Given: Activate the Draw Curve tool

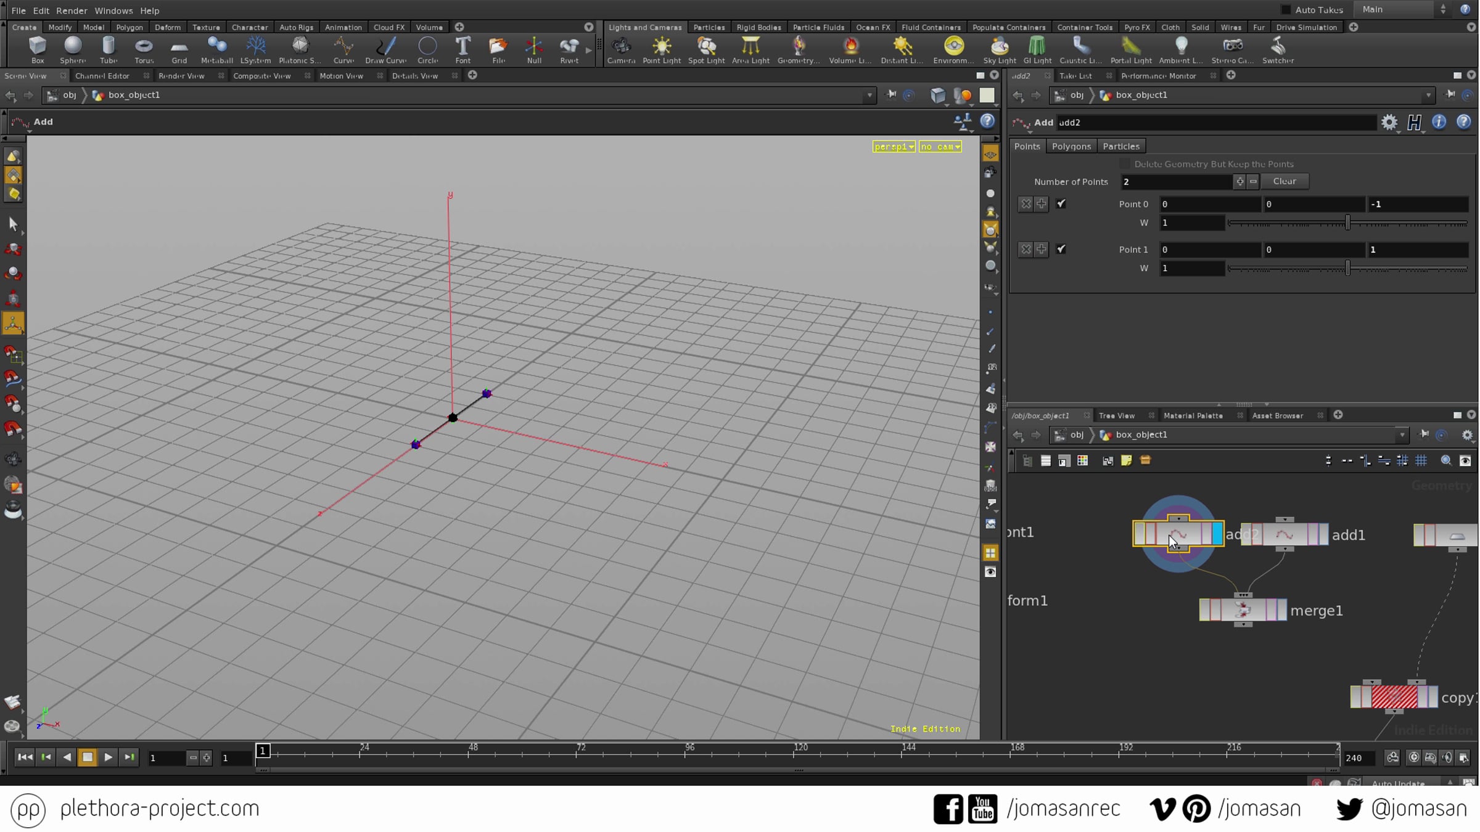Looking at the screenshot, I should 386,49.
